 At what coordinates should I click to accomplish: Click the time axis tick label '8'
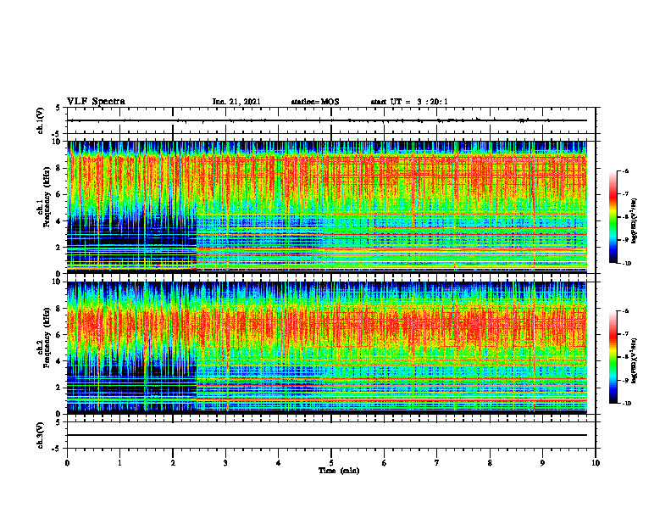click(x=490, y=463)
